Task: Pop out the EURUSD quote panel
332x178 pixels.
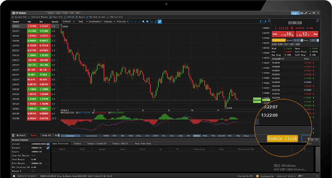Action: [317, 21]
